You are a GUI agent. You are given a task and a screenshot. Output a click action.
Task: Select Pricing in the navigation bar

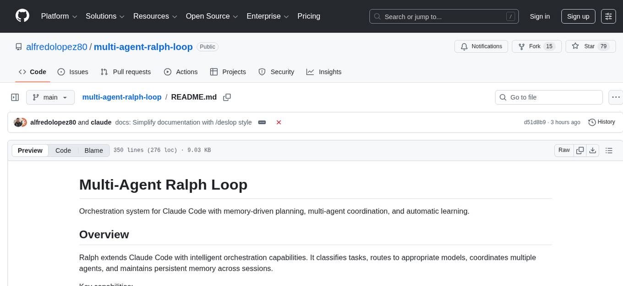click(309, 16)
